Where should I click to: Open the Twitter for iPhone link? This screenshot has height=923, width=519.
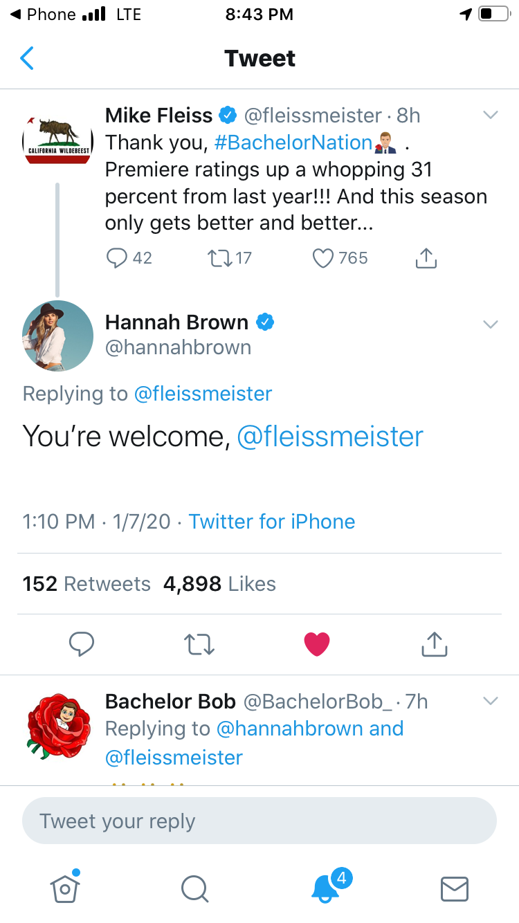pyautogui.click(x=272, y=521)
